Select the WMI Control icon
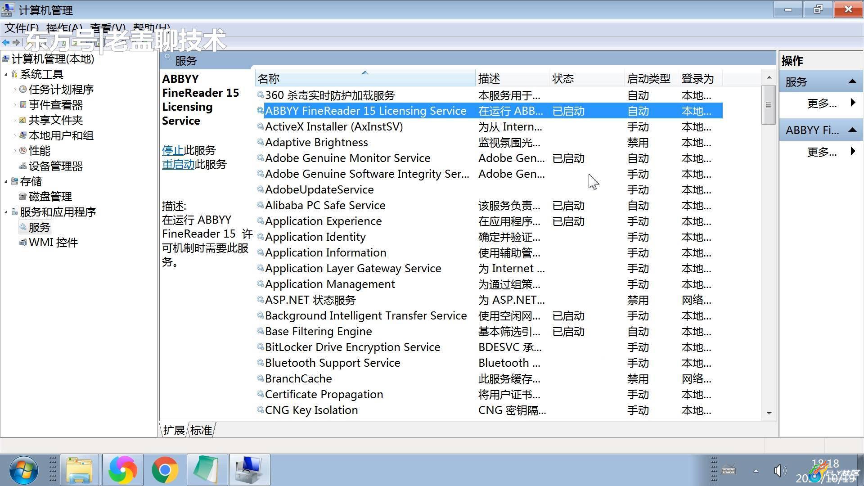Screen dimensions: 864x486 tap(23, 243)
